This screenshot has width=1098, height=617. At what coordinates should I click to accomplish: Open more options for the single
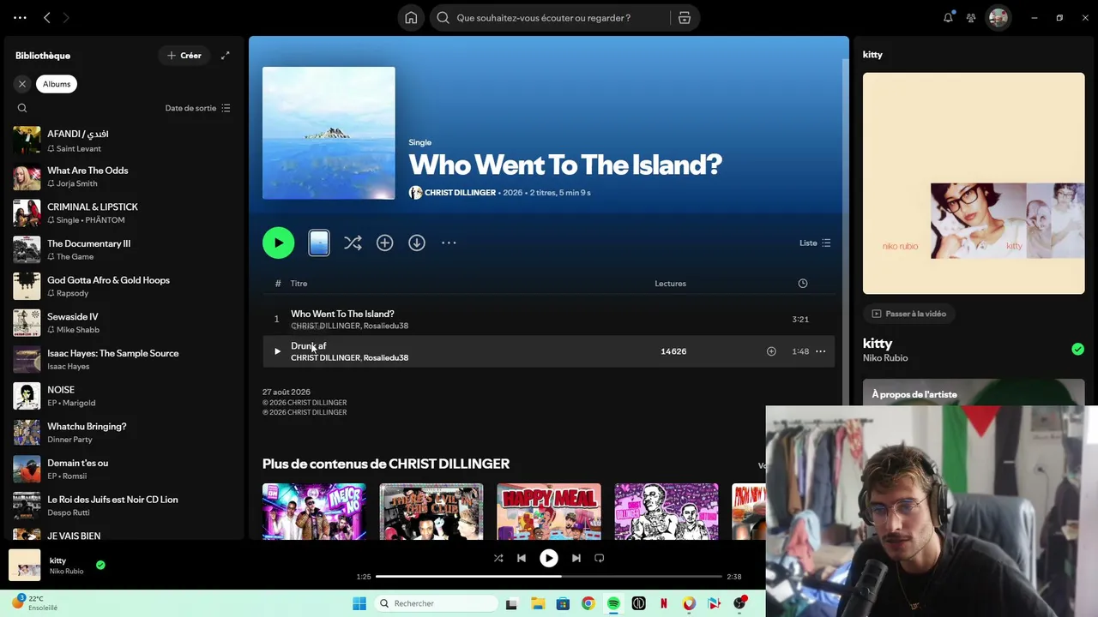pyautogui.click(x=449, y=243)
